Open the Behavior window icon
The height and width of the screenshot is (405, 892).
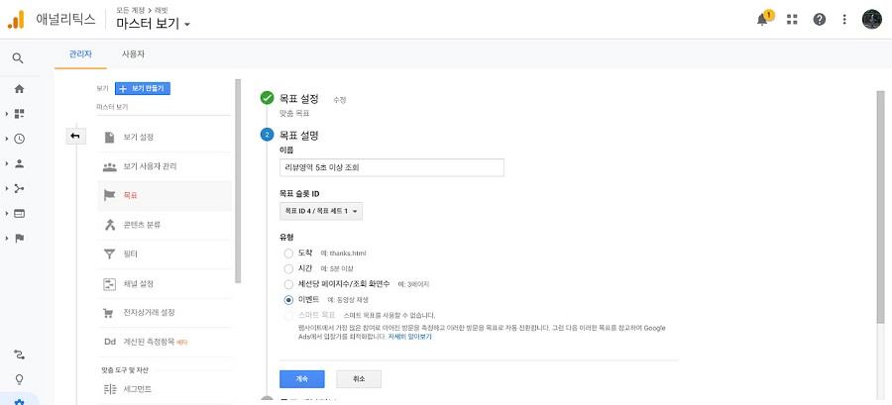click(20, 214)
